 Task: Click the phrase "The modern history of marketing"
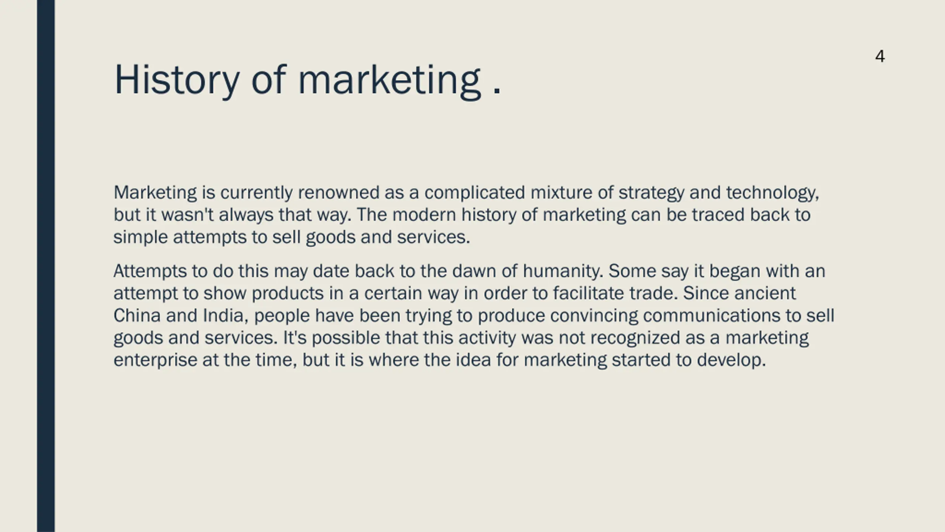(491, 215)
